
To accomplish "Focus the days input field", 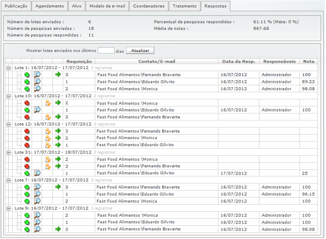I will 106,51.
